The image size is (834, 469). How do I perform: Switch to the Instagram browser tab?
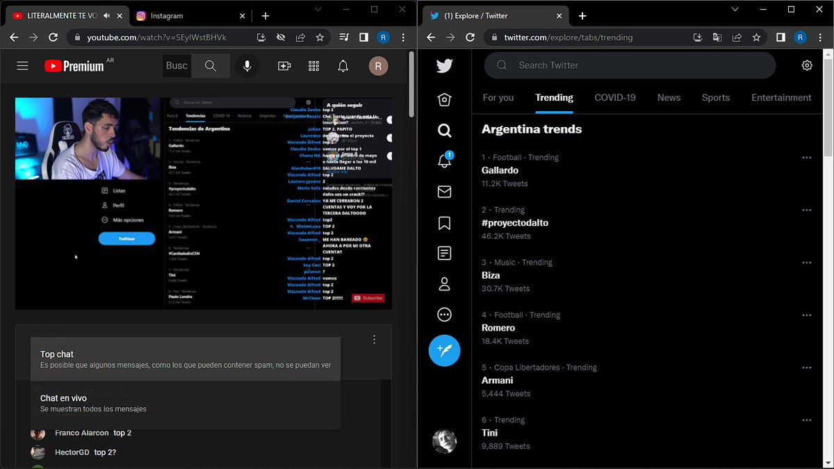191,15
